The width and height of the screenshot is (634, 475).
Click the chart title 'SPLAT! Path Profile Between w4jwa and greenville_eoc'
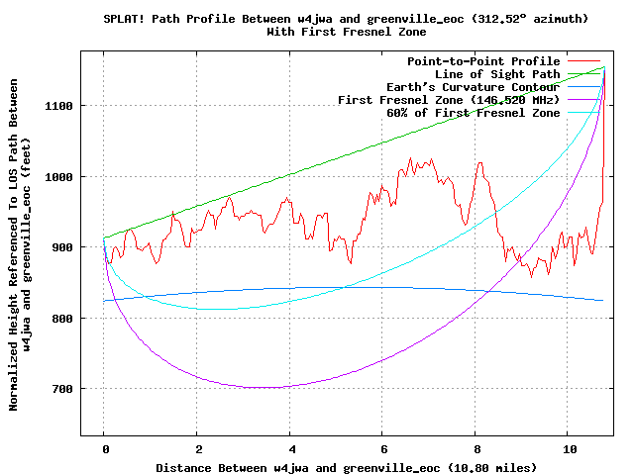tap(284, 19)
